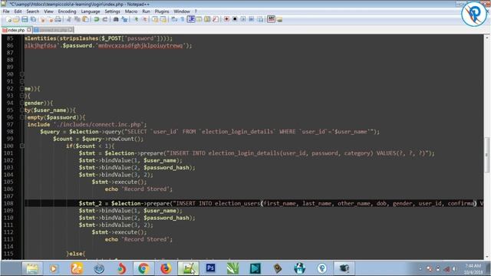The image size is (491, 276).
Task: Click the vertical scrollbar thumb
Action: pos(487,155)
